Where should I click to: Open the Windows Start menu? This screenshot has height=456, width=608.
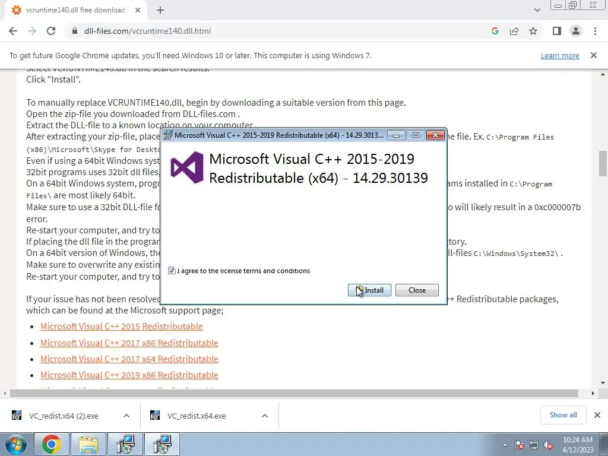coord(15,444)
